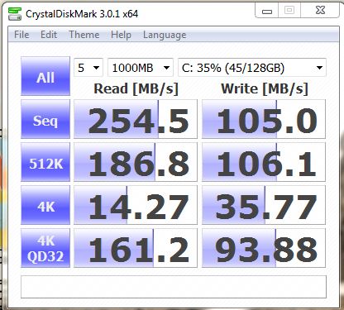Expand the test count dropdown showing 5
344x310 pixels.
tap(88, 68)
